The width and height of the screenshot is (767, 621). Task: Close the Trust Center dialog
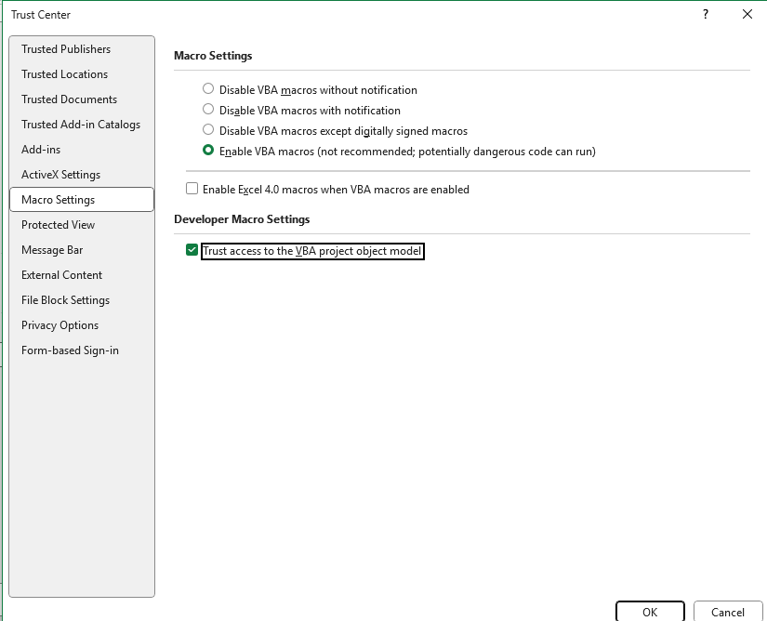click(x=747, y=14)
